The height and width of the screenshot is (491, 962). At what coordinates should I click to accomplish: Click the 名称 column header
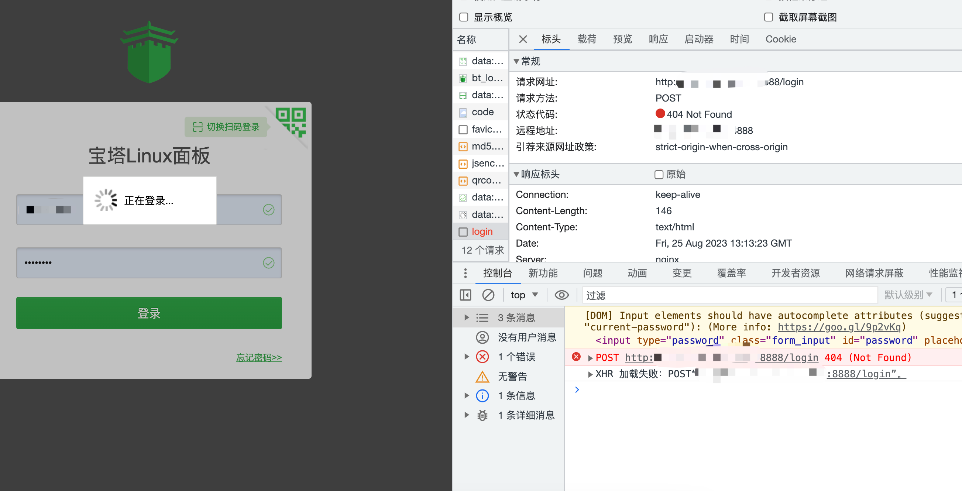click(481, 40)
